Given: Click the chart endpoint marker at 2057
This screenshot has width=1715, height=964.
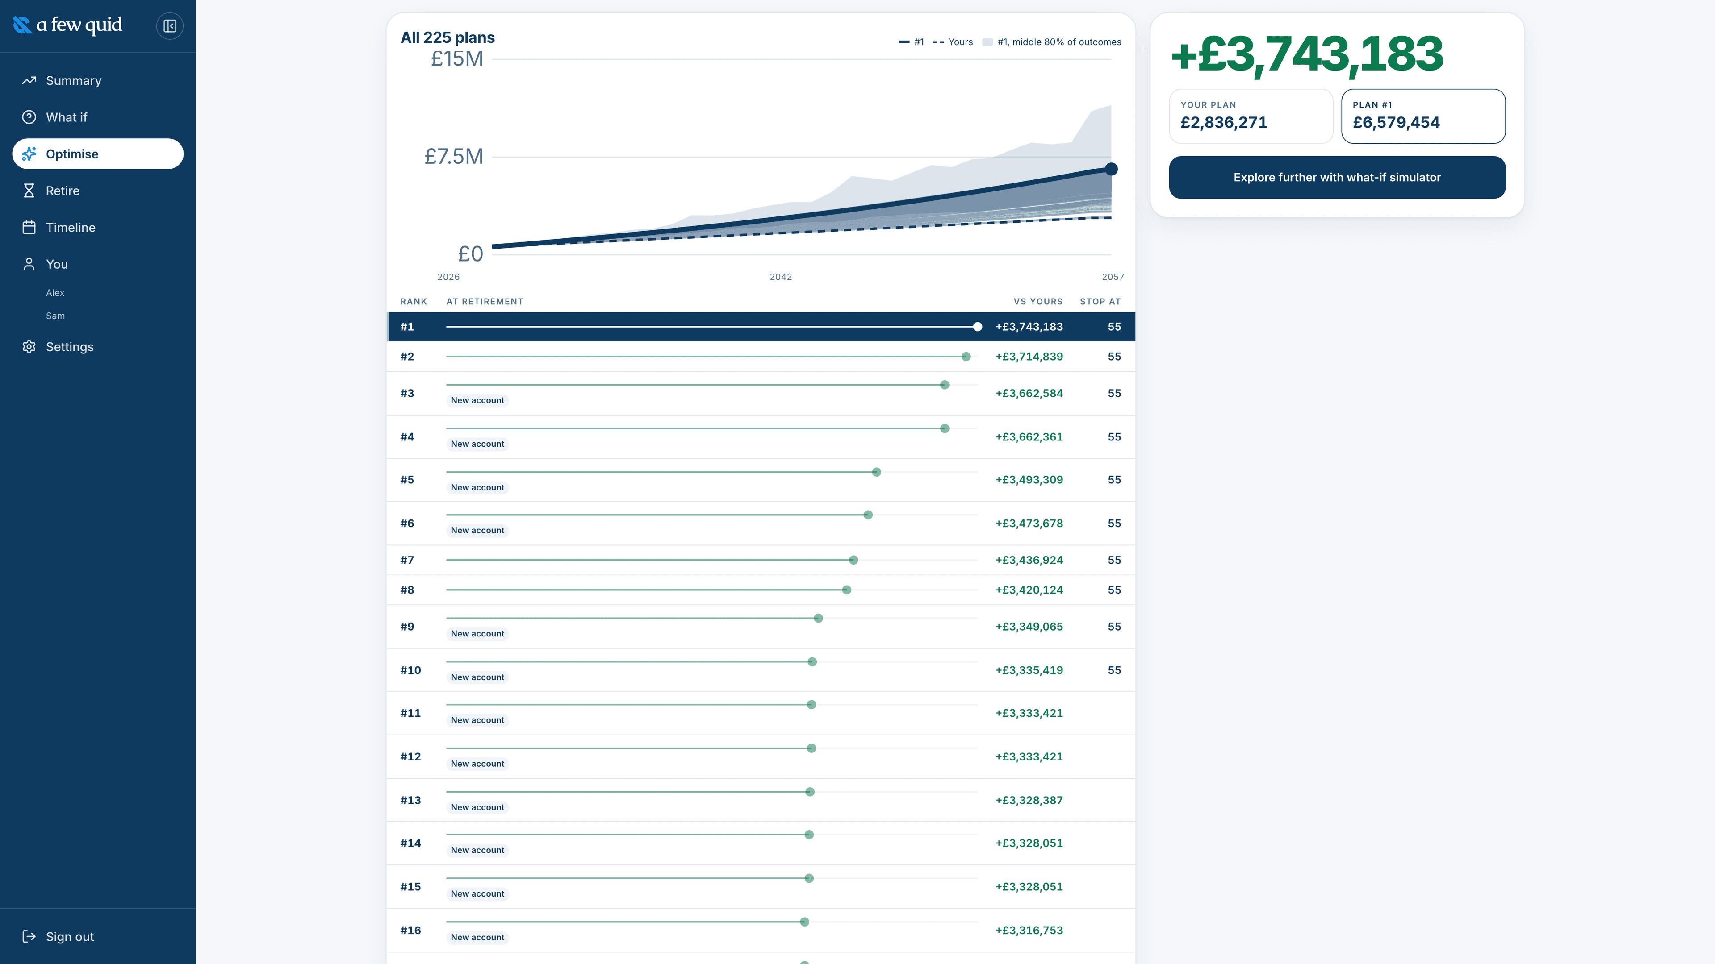Looking at the screenshot, I should tap(1110, 169).
